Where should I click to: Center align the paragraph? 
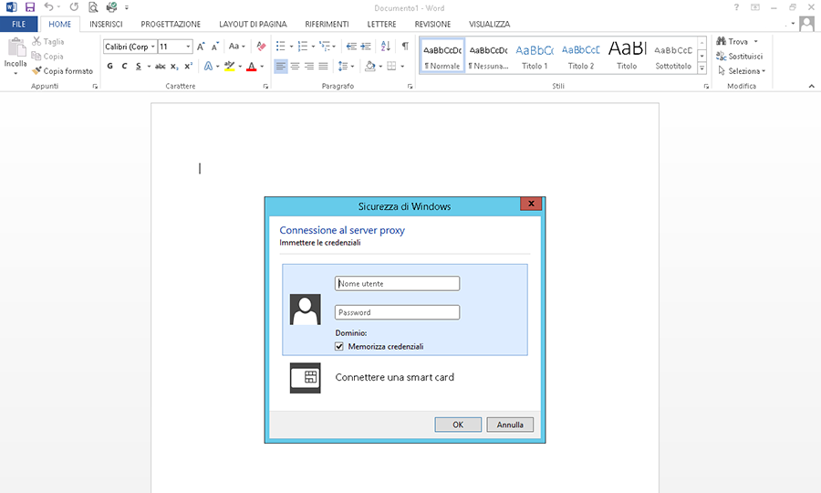coord(296,66)
